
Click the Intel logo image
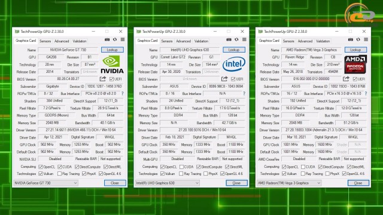coord(234,64)
